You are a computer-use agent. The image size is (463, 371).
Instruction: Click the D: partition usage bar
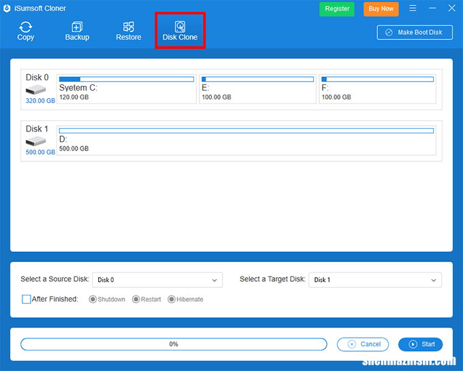point(246,131)
